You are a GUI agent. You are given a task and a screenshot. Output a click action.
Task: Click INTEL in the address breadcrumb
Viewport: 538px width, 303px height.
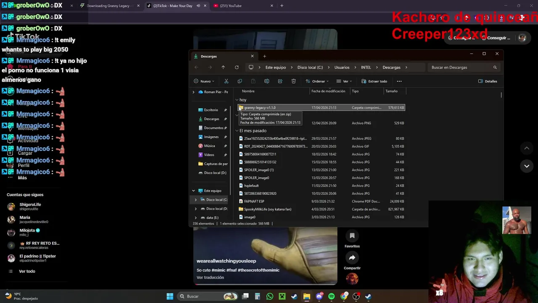pyautogui.click(x=366, y=67)
